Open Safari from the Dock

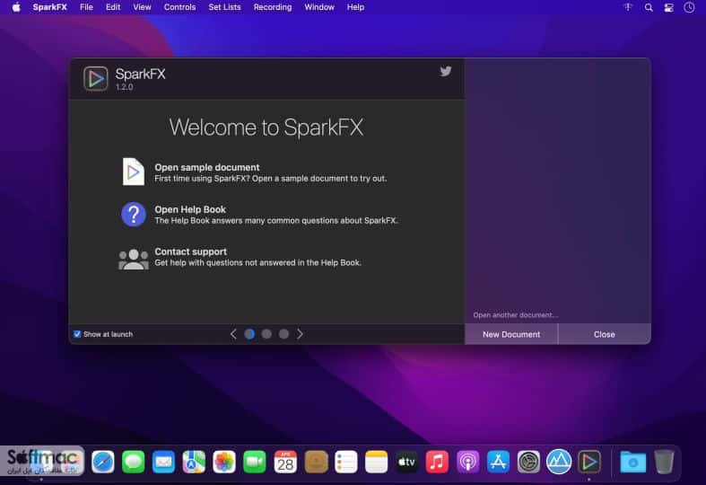[102, 462]
